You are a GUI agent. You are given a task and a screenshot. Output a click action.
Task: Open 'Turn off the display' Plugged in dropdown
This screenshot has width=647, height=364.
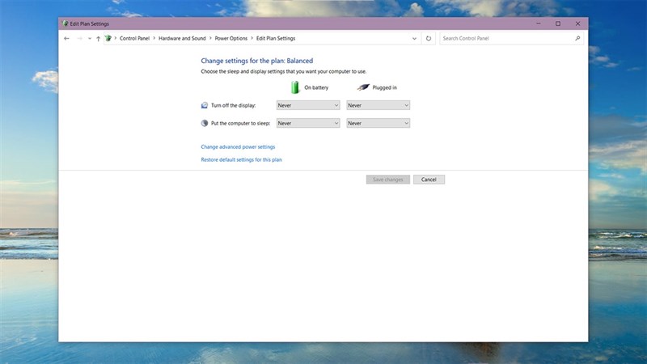pos(378,105)
